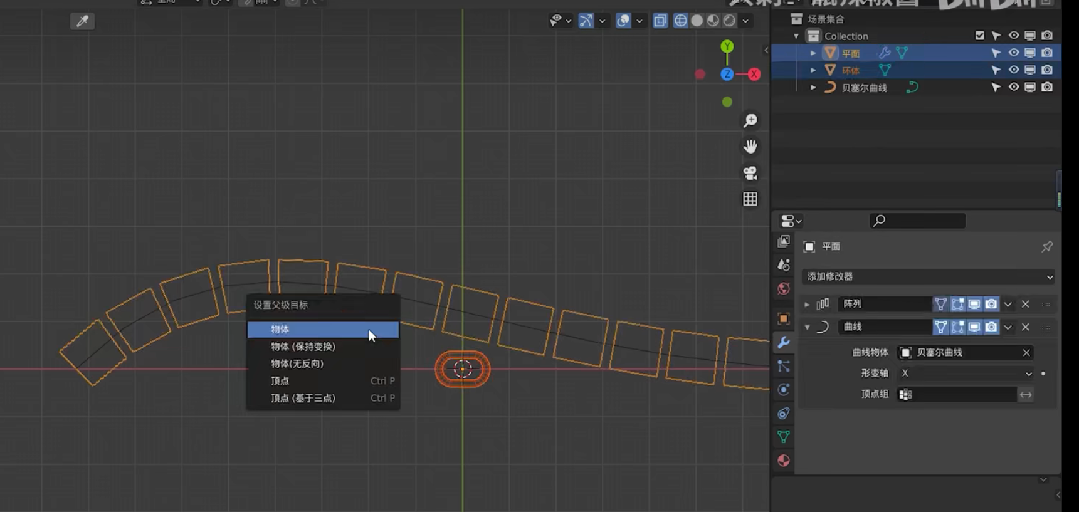The width and height of the screenshot is (1079, 512).
Task: Click the pan view hand icon
Action: coord(750,147)
